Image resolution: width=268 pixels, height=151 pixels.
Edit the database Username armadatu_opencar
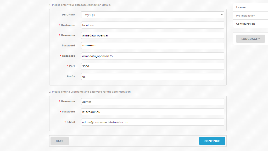coord(153,35)
